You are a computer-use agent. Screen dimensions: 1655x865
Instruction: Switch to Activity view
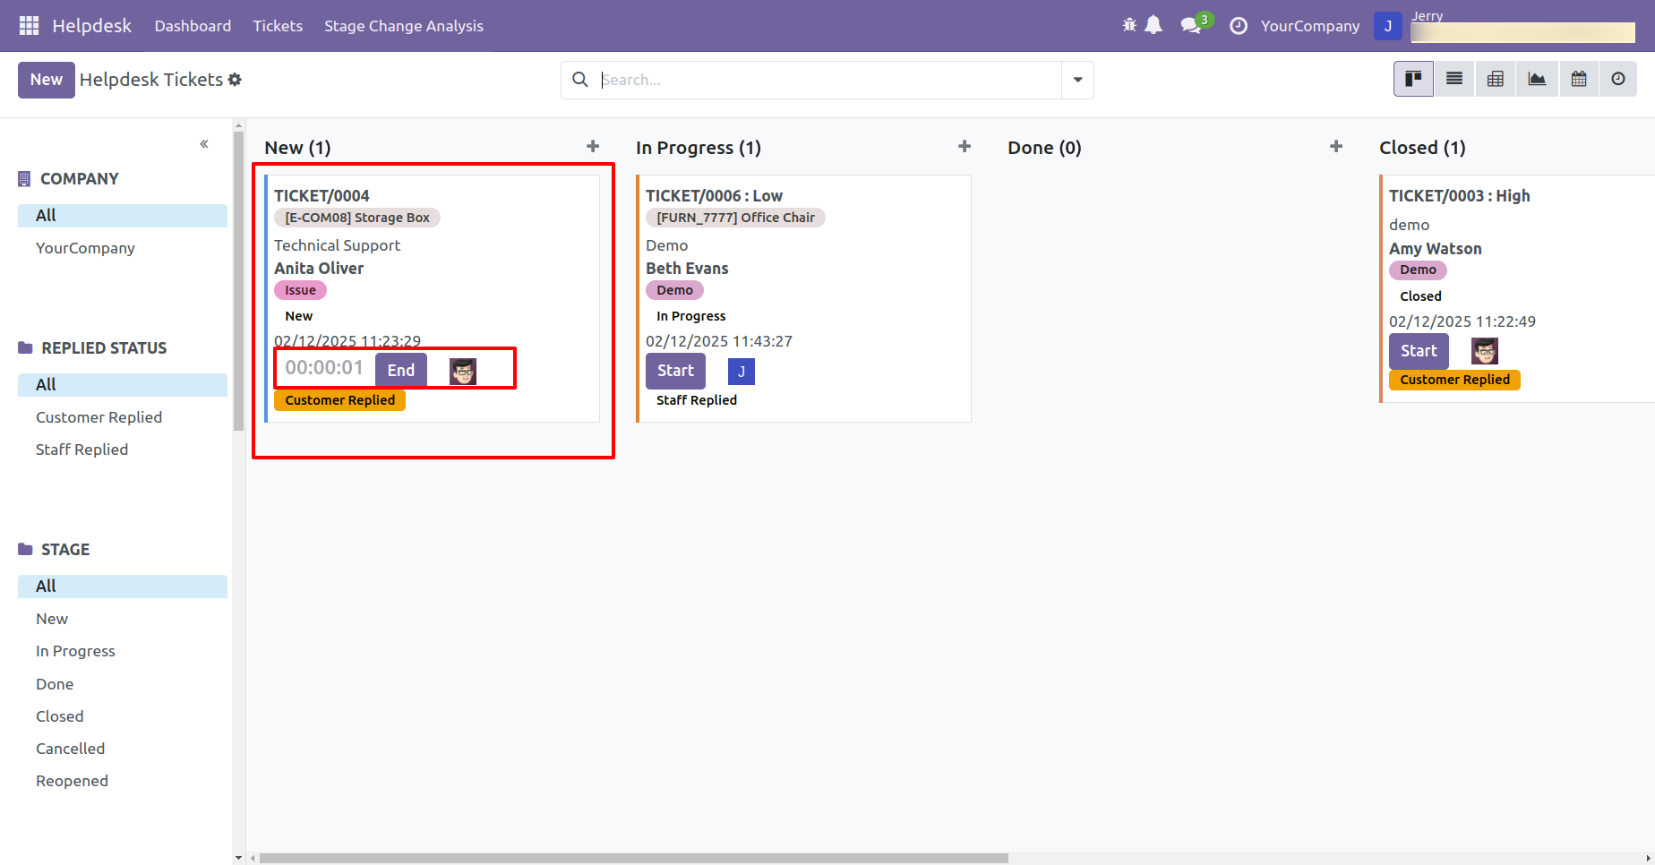1618,79
